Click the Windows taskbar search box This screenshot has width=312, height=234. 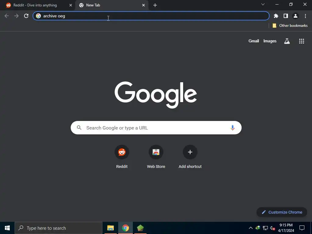58,228
